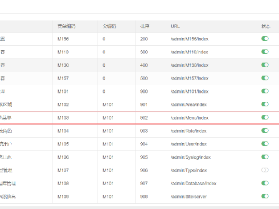Disable the M110 menu status switch
Viewport: 279px width, 209px height.
265,52
